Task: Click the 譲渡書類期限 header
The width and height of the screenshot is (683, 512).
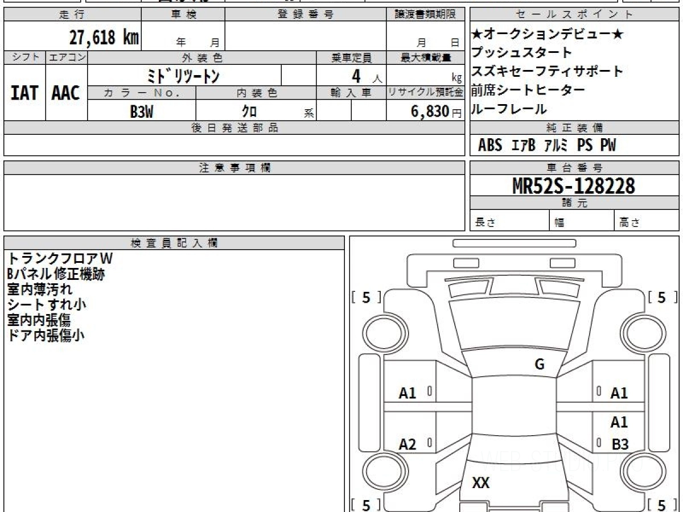Action: point(425,15)
